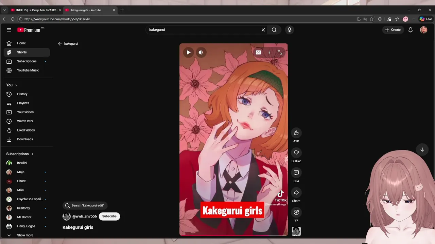Like the Short video
Screen dimensions: 435x244
click(x=296, y=133)
